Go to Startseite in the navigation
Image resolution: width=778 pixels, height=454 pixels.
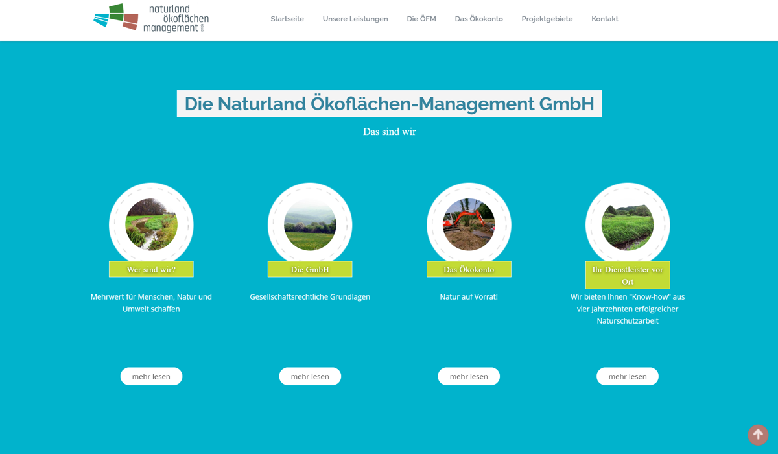click(287, 19)
